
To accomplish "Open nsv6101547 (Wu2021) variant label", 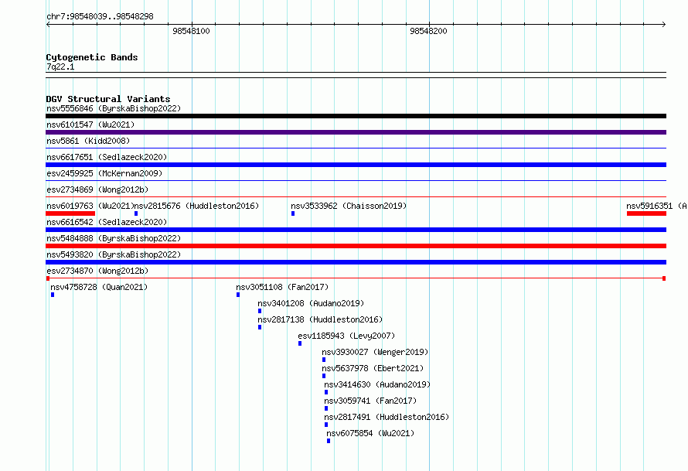I will [x=90, y=125].
